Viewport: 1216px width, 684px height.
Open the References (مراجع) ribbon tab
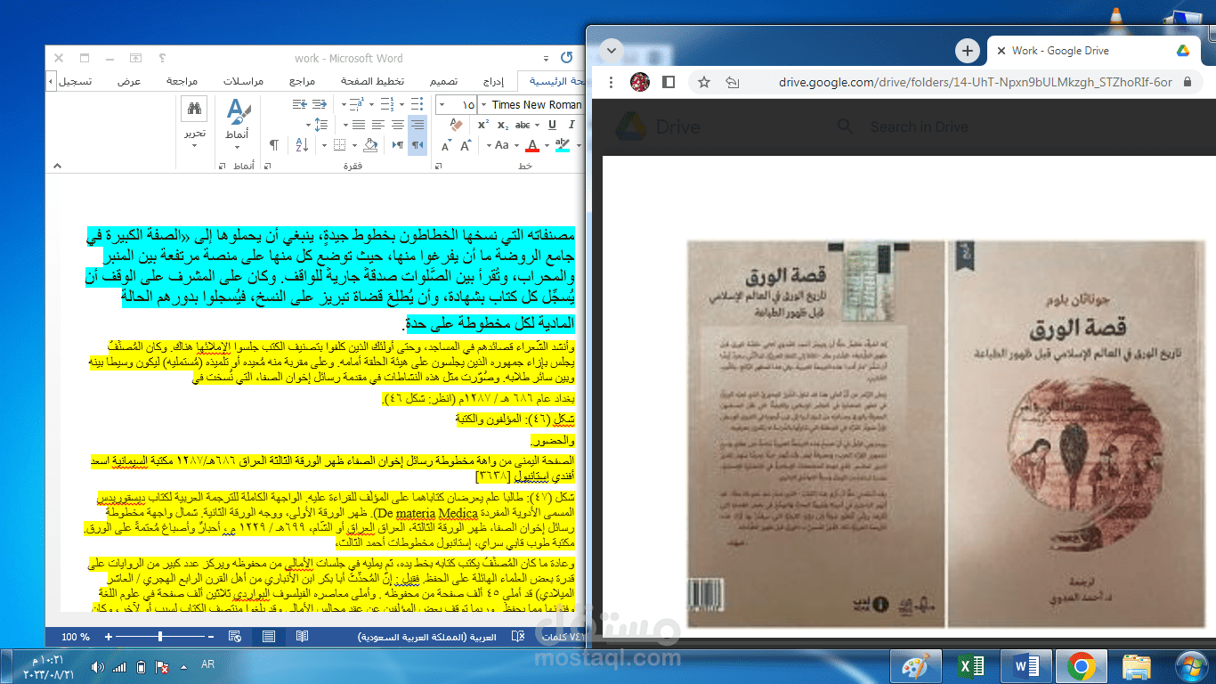click(x=302, y=81)
